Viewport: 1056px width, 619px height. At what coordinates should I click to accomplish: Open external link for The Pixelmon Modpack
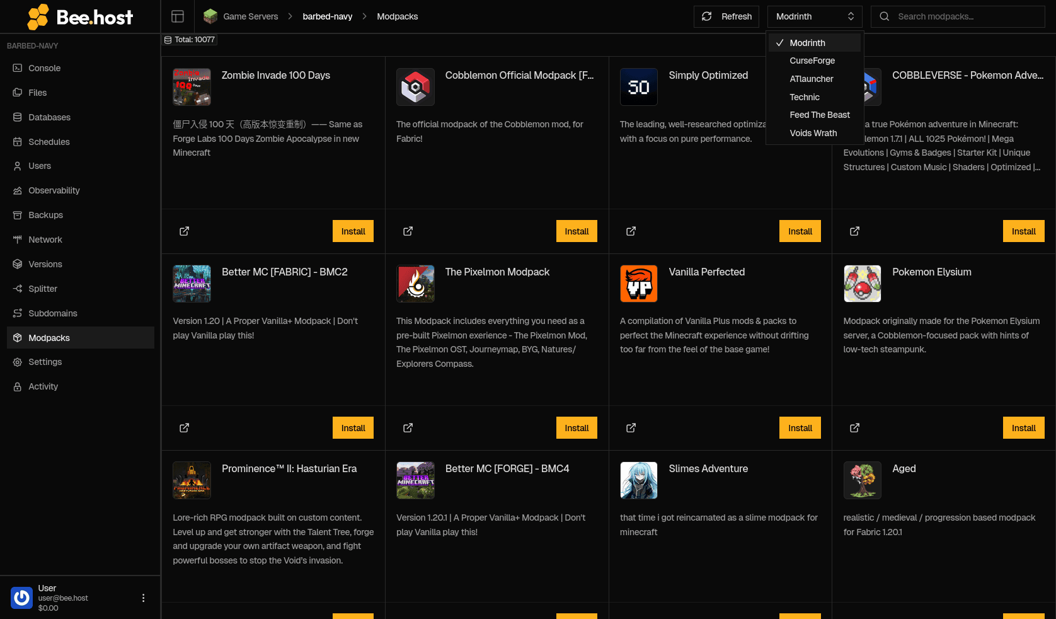point(408,428)
